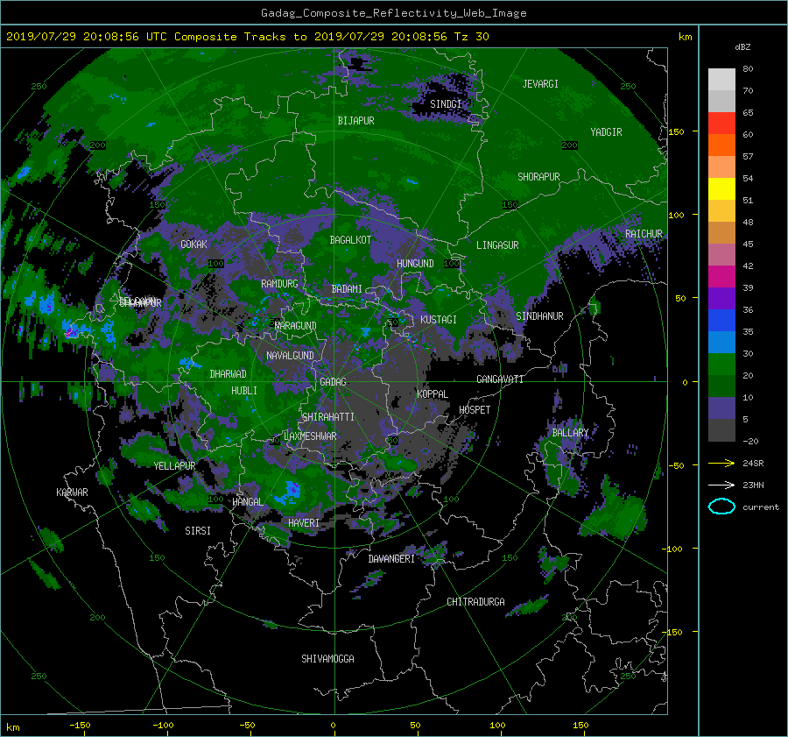Click the GOKAK city label
The height and width of the screenshot is (737, 788).
pyautogui.click(x=193, y=244)
